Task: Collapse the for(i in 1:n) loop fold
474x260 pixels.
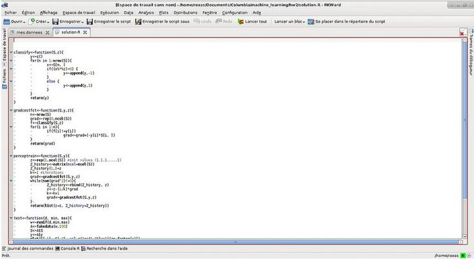Action: pos(11,127)
